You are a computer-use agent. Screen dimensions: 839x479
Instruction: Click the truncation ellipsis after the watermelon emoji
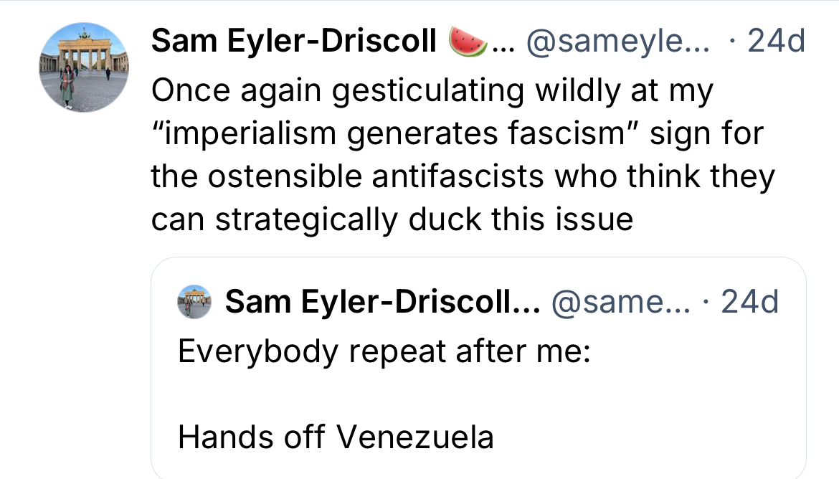[506, 44]
